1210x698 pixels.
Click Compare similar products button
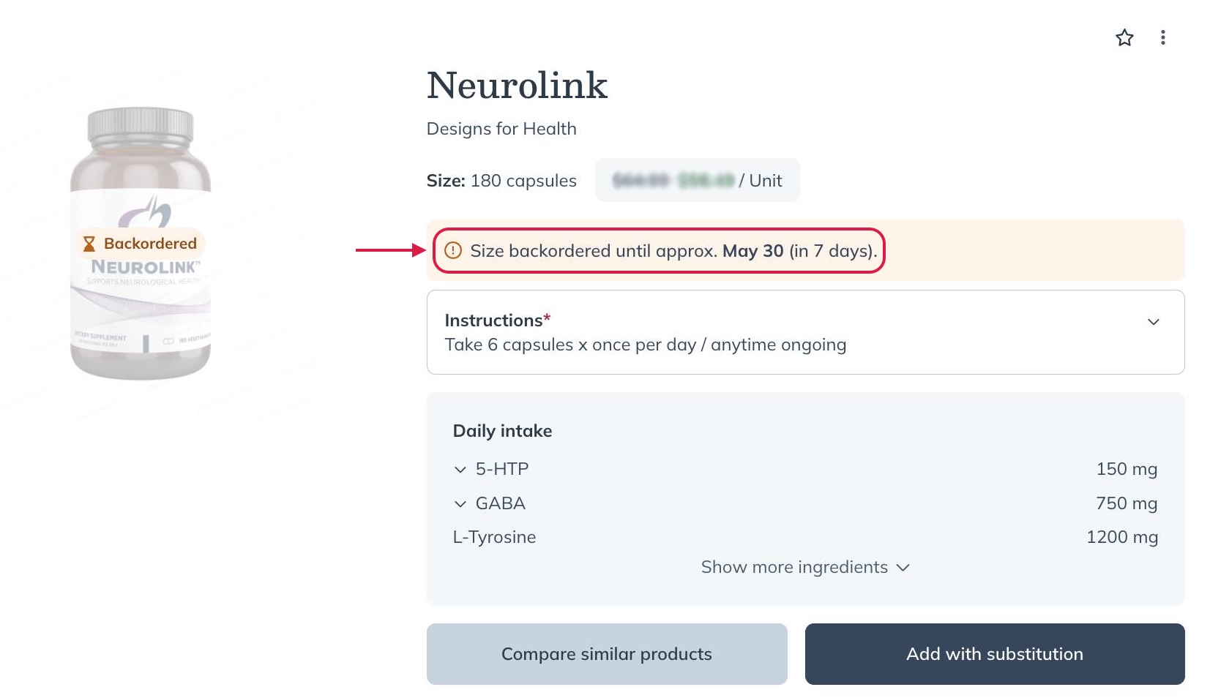pyautogui.click(x=606, y=654)
